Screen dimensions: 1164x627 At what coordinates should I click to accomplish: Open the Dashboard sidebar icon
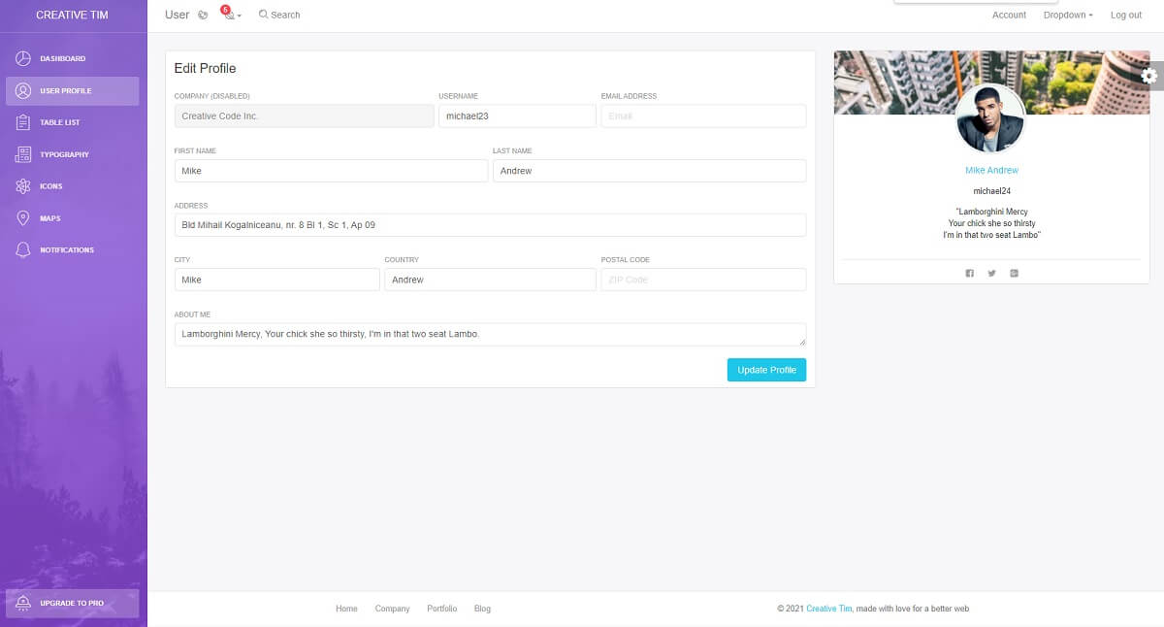coord(23,58)
